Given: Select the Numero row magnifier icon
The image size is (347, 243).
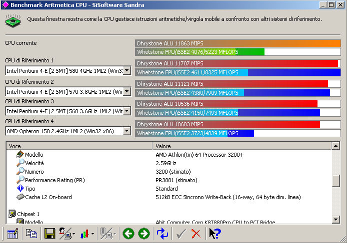Looking at the screenshot, I should pos(20,171).
